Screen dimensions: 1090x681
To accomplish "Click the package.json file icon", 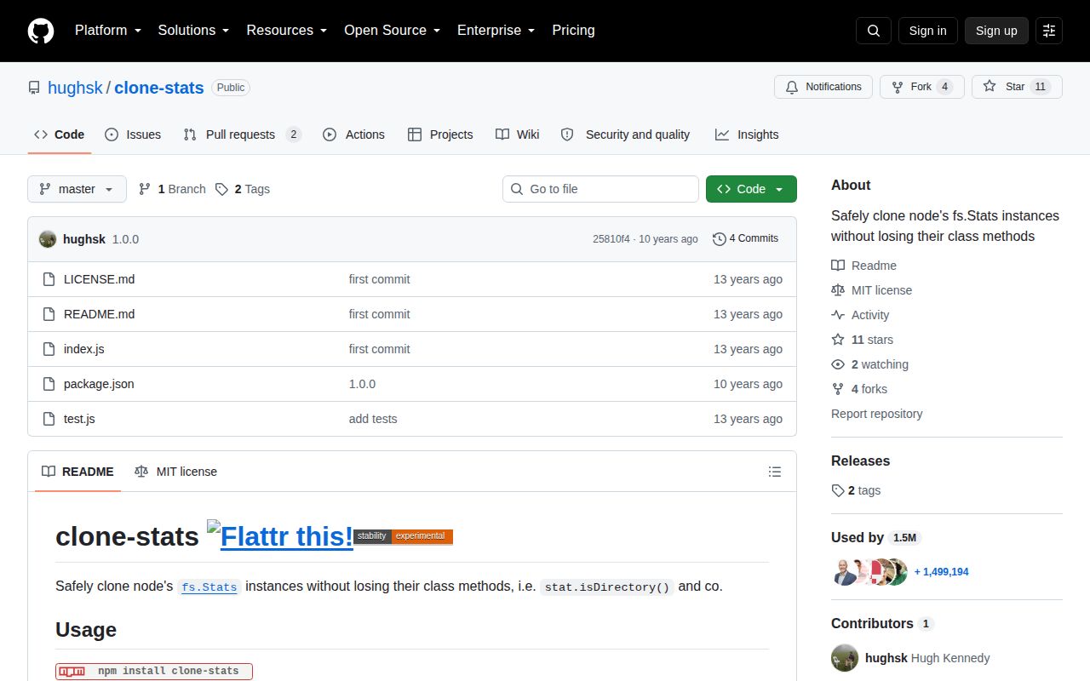I will pyautogui.click(x=49, y=384).
